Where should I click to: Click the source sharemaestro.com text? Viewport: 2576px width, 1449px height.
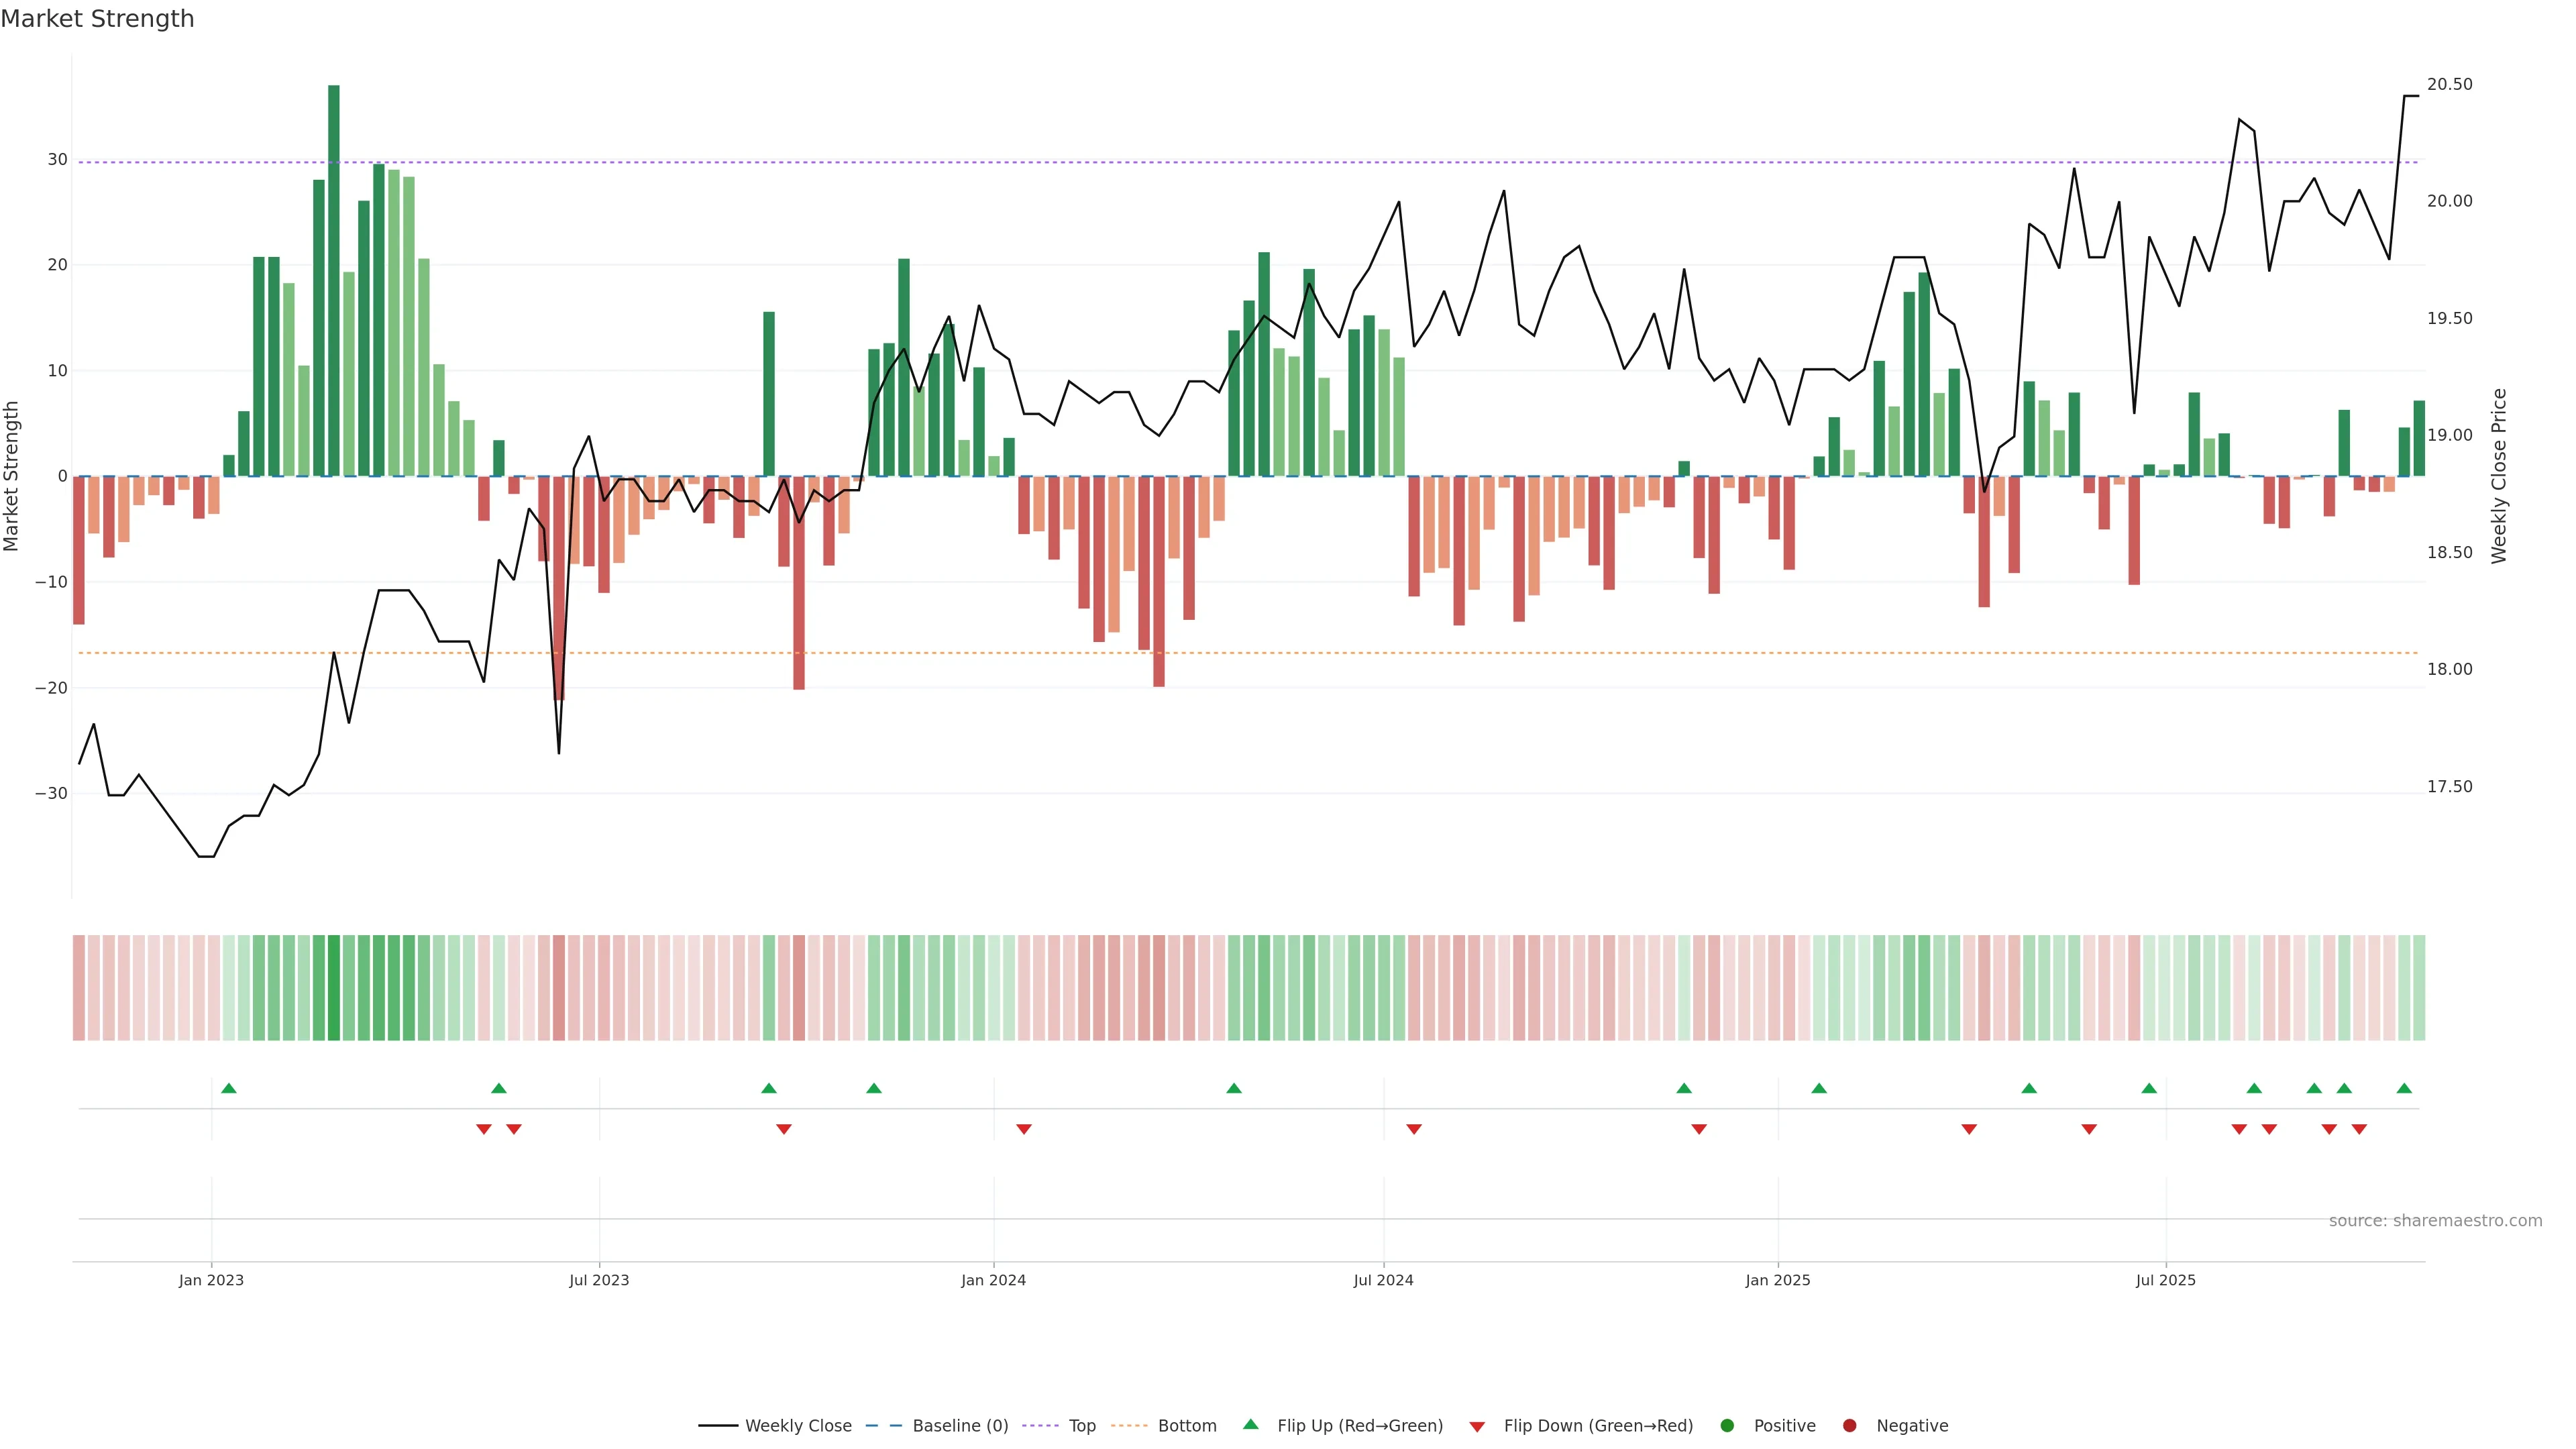tap(2435, 1221)
